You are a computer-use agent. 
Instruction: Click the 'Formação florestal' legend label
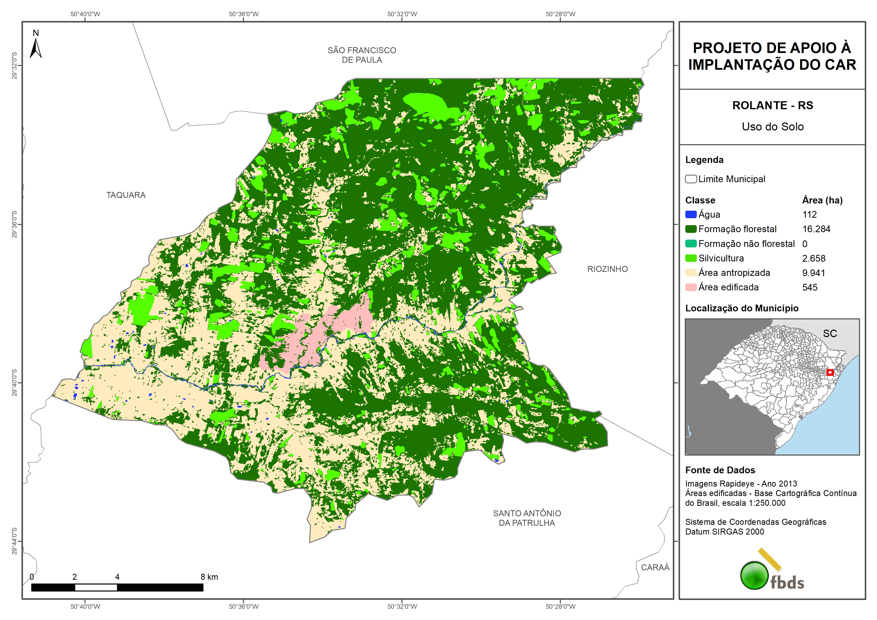737,229
